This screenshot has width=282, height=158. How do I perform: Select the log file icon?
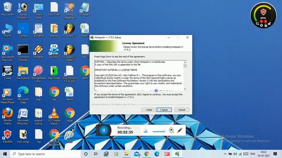tap(38, 136)
